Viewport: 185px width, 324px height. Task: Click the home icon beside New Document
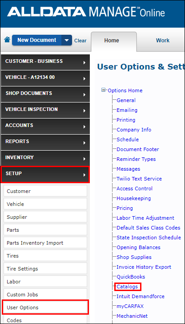click(x=7, y=40)
